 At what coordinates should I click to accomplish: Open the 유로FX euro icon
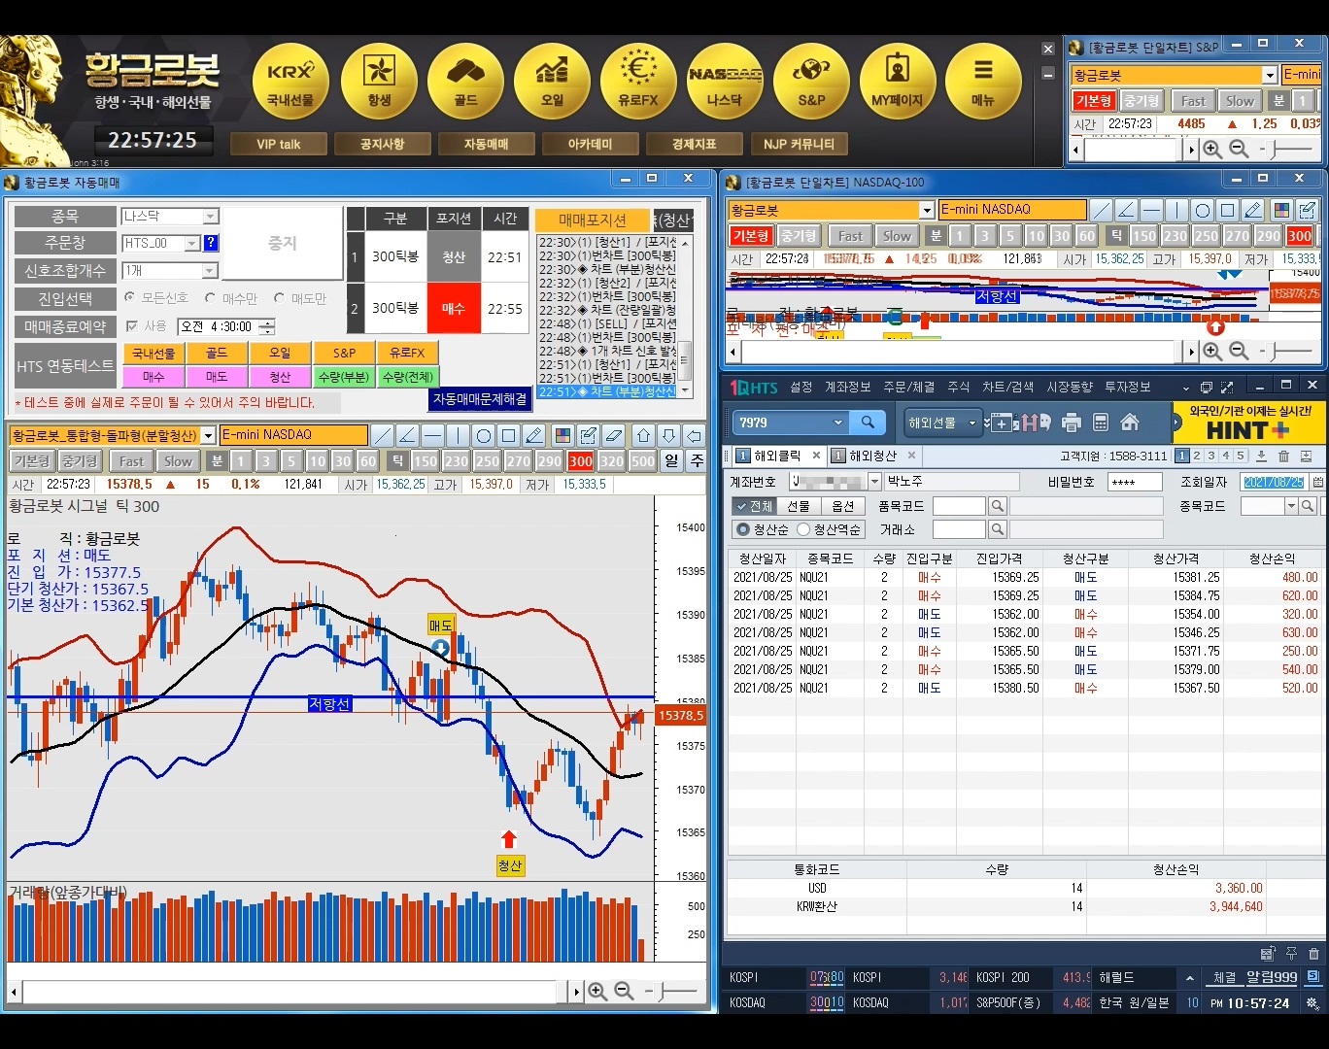[638, 83]
